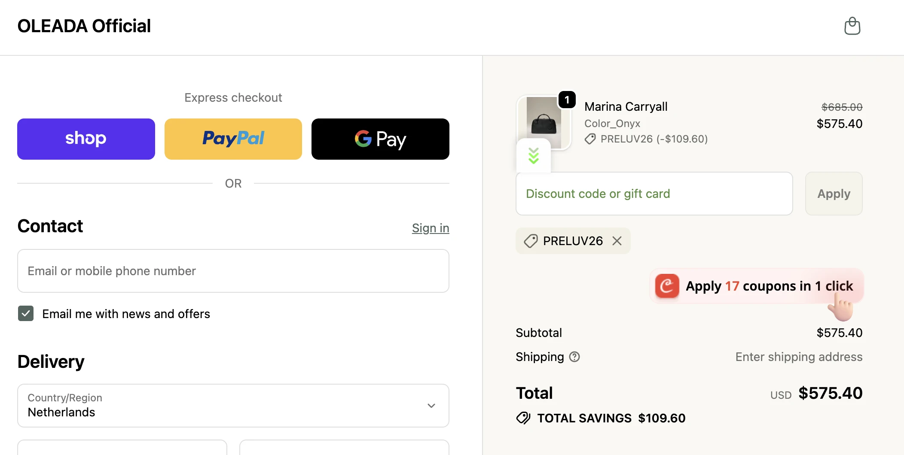Pay with Shop Pay express button
Viewport: 904px width, 455px height.
(86, 139)
